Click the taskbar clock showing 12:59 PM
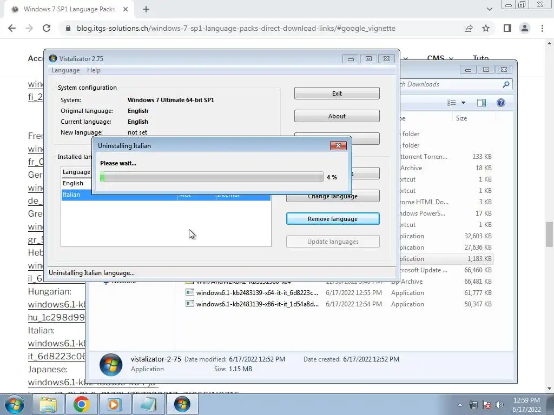554x415 pixels. (526, 405)
